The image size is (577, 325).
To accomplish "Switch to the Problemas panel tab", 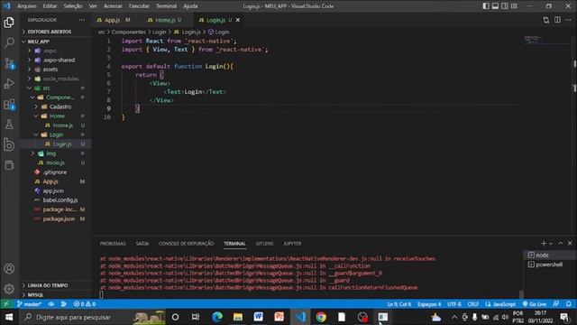I will click(113, 244).
